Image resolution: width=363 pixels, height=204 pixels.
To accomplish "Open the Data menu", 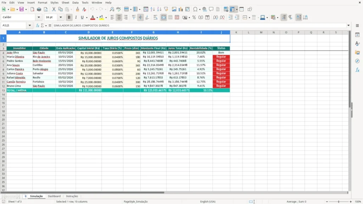I will 76,2.
